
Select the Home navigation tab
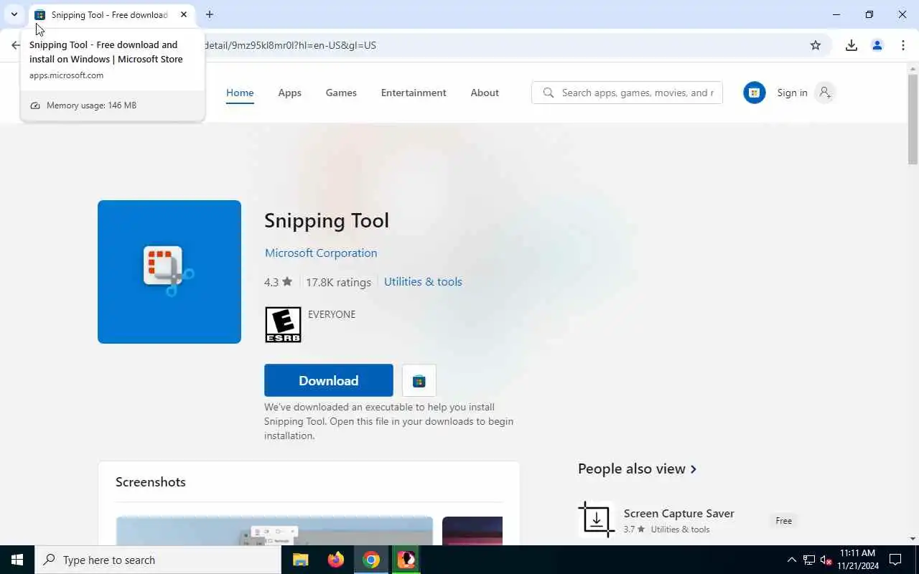240,93
